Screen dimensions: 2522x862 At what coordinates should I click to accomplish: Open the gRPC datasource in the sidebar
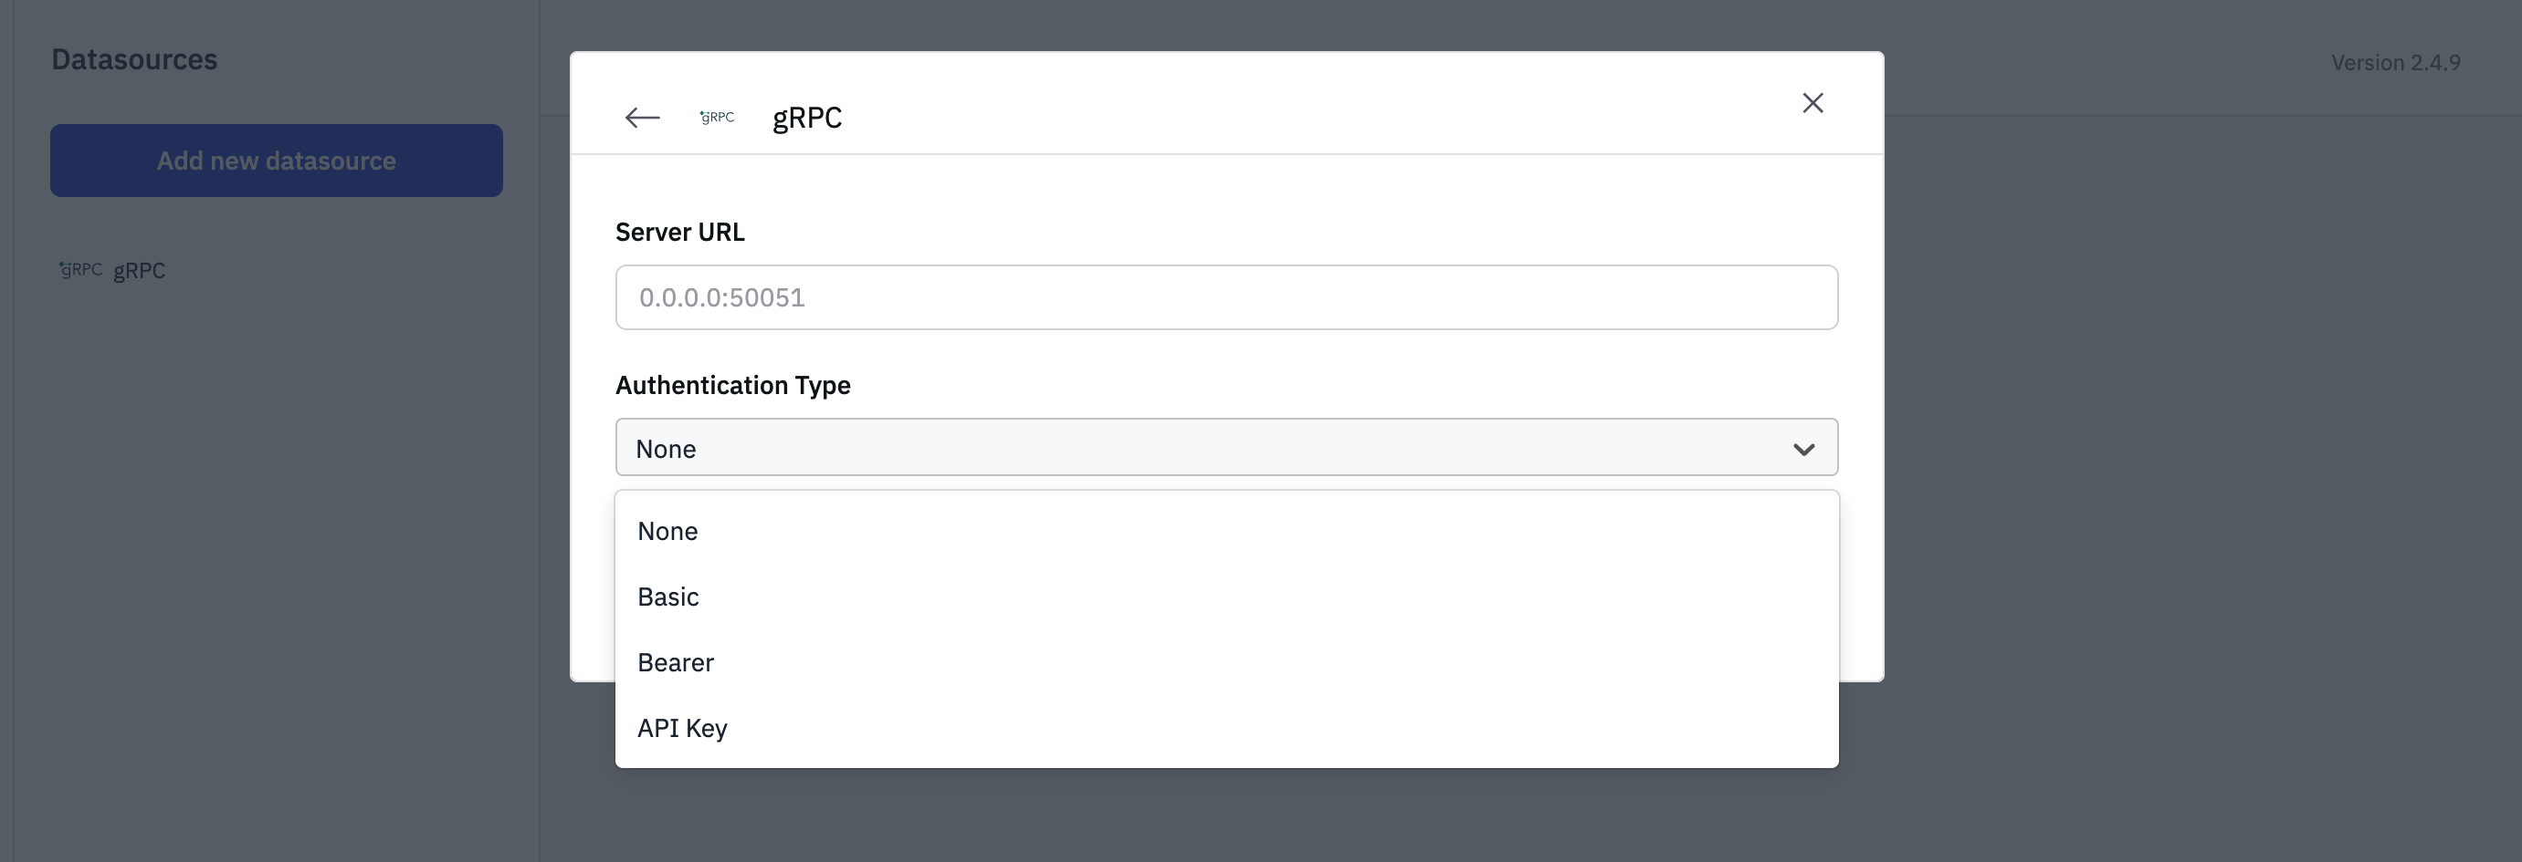point(139,270)
